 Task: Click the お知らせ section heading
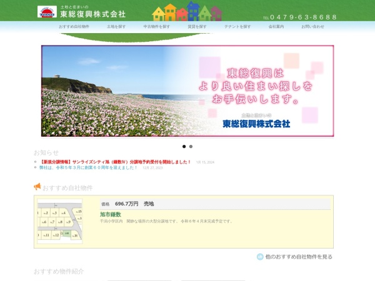point(46,152)
